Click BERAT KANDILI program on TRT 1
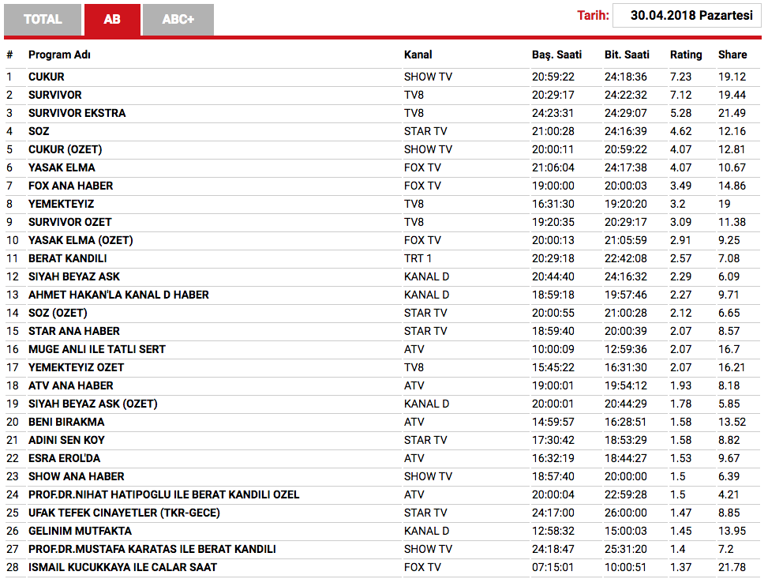The image size is (768, 579). [x=68, y=258]
